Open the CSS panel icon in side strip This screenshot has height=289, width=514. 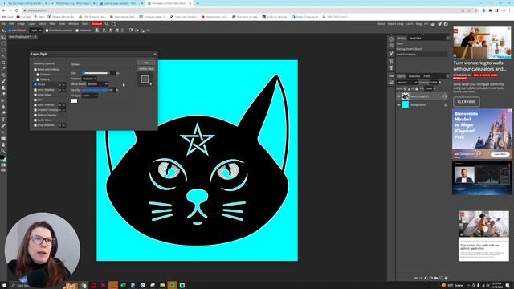tap(391, 76)
